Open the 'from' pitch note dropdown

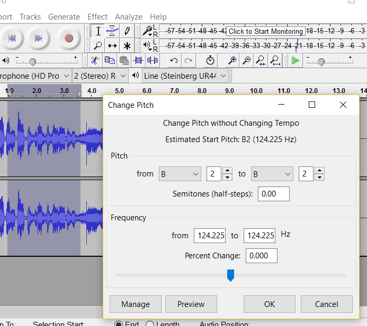tap(180, 174)
